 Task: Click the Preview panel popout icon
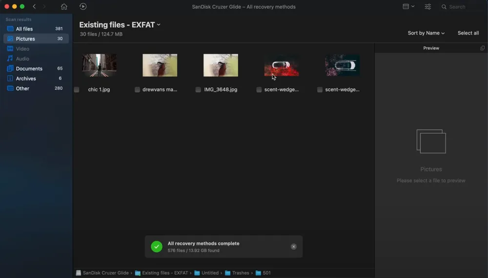pyautogui.click(x=483, y=48)
